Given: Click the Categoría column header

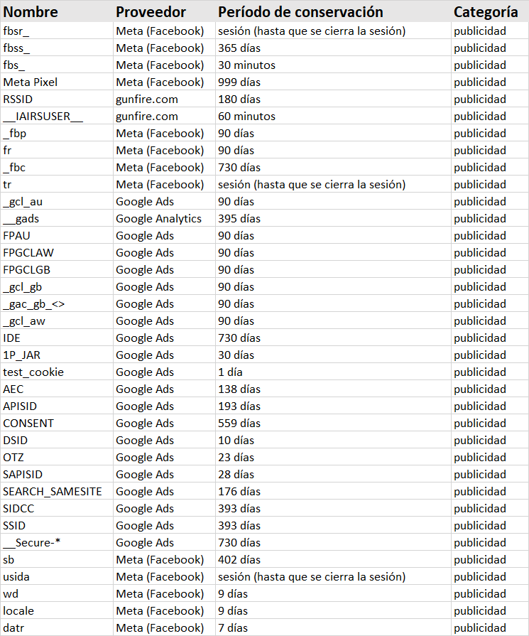Looking at the screenshot, I should pos(486,12).
